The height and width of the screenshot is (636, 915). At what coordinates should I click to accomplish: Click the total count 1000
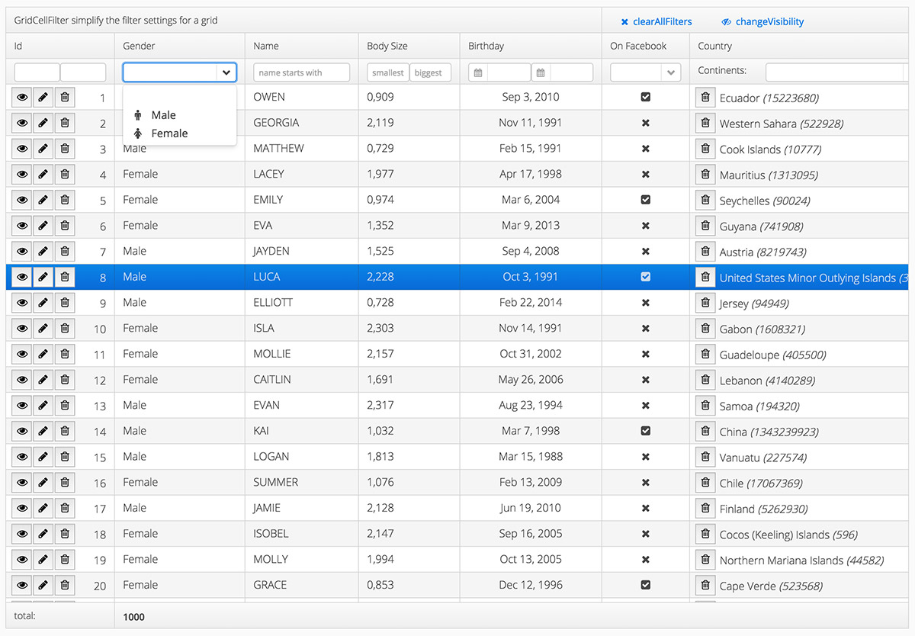pyautogui.click(x=133, y=617)
